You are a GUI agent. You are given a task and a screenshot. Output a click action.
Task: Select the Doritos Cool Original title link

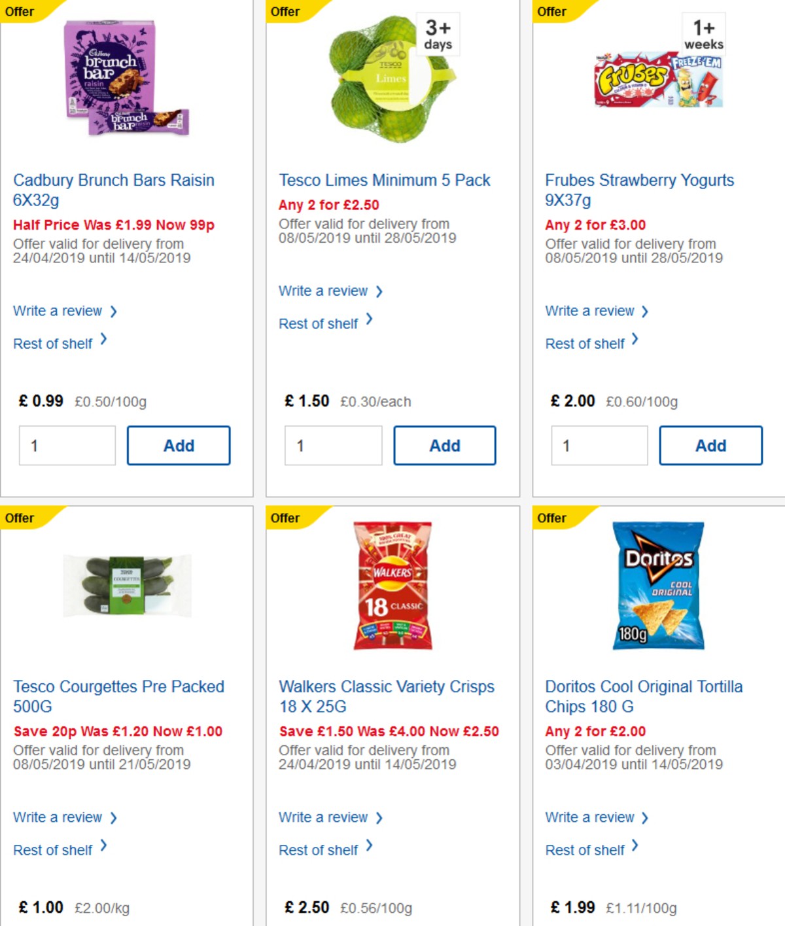point(644,696)
